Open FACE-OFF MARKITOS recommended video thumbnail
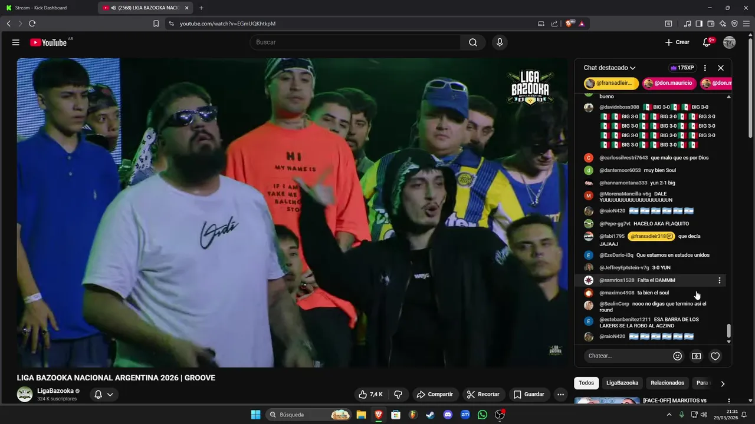This screenshot has width=755, height=424. click(607, 400)
